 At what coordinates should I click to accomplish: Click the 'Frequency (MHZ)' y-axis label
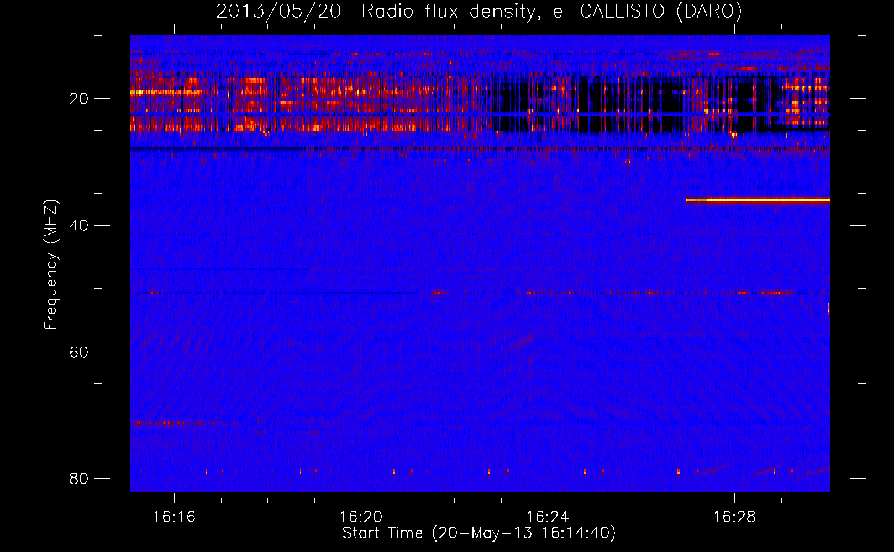51,265
